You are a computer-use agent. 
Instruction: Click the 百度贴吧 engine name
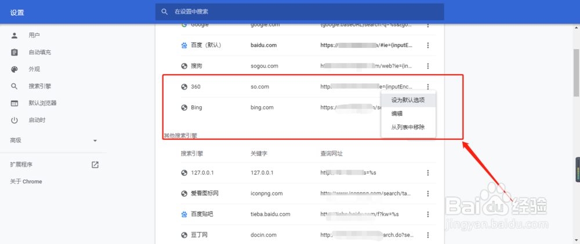pyautogui.click(x=202, y=214)
